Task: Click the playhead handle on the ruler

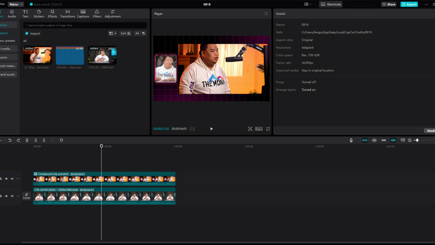Action: coord(101,146)
